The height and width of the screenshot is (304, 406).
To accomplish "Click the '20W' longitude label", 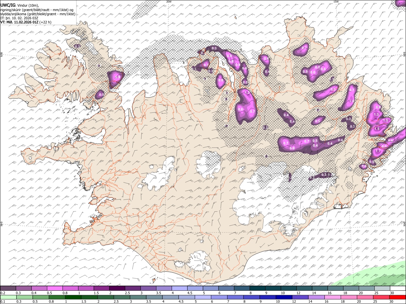I will coord(169,2).
